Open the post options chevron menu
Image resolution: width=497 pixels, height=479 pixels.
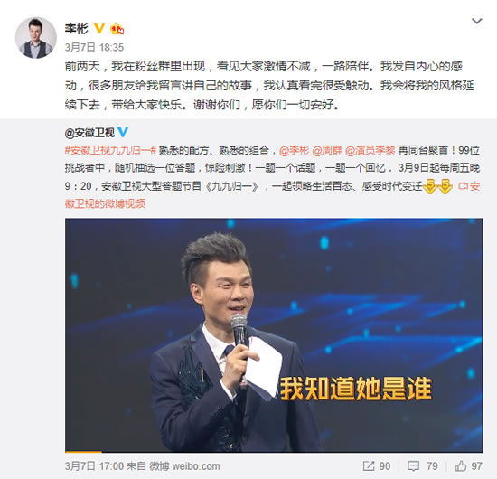pyautogui.click(x=477, y=22)
